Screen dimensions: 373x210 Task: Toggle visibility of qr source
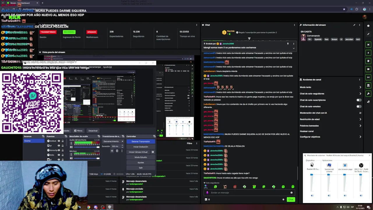[59, 146]
